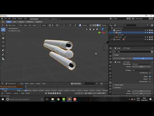Choose the Subtract selection mode button
The width and height of the screenshot is (154, 116).
click(x=21, y=22)
